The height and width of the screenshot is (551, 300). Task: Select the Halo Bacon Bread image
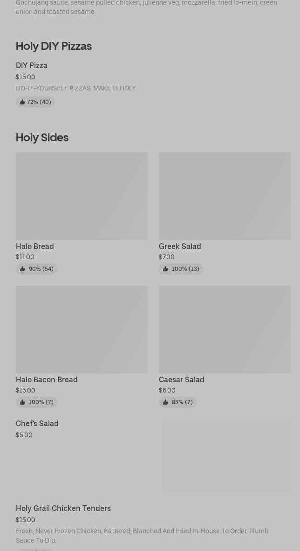[x=82, y=329]
